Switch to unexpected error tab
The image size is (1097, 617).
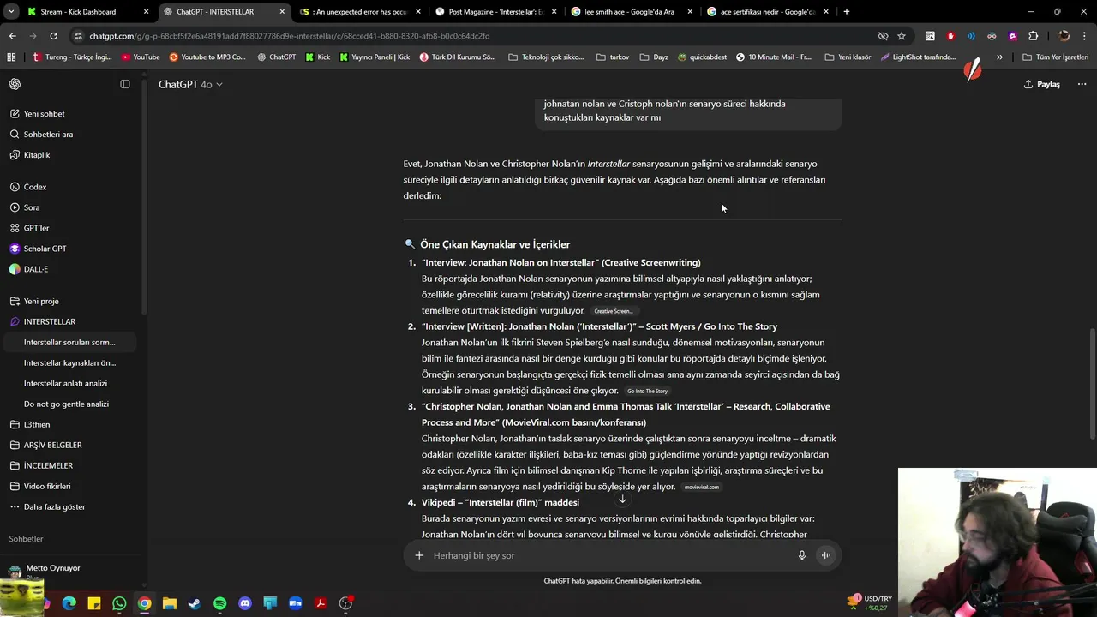359,12
